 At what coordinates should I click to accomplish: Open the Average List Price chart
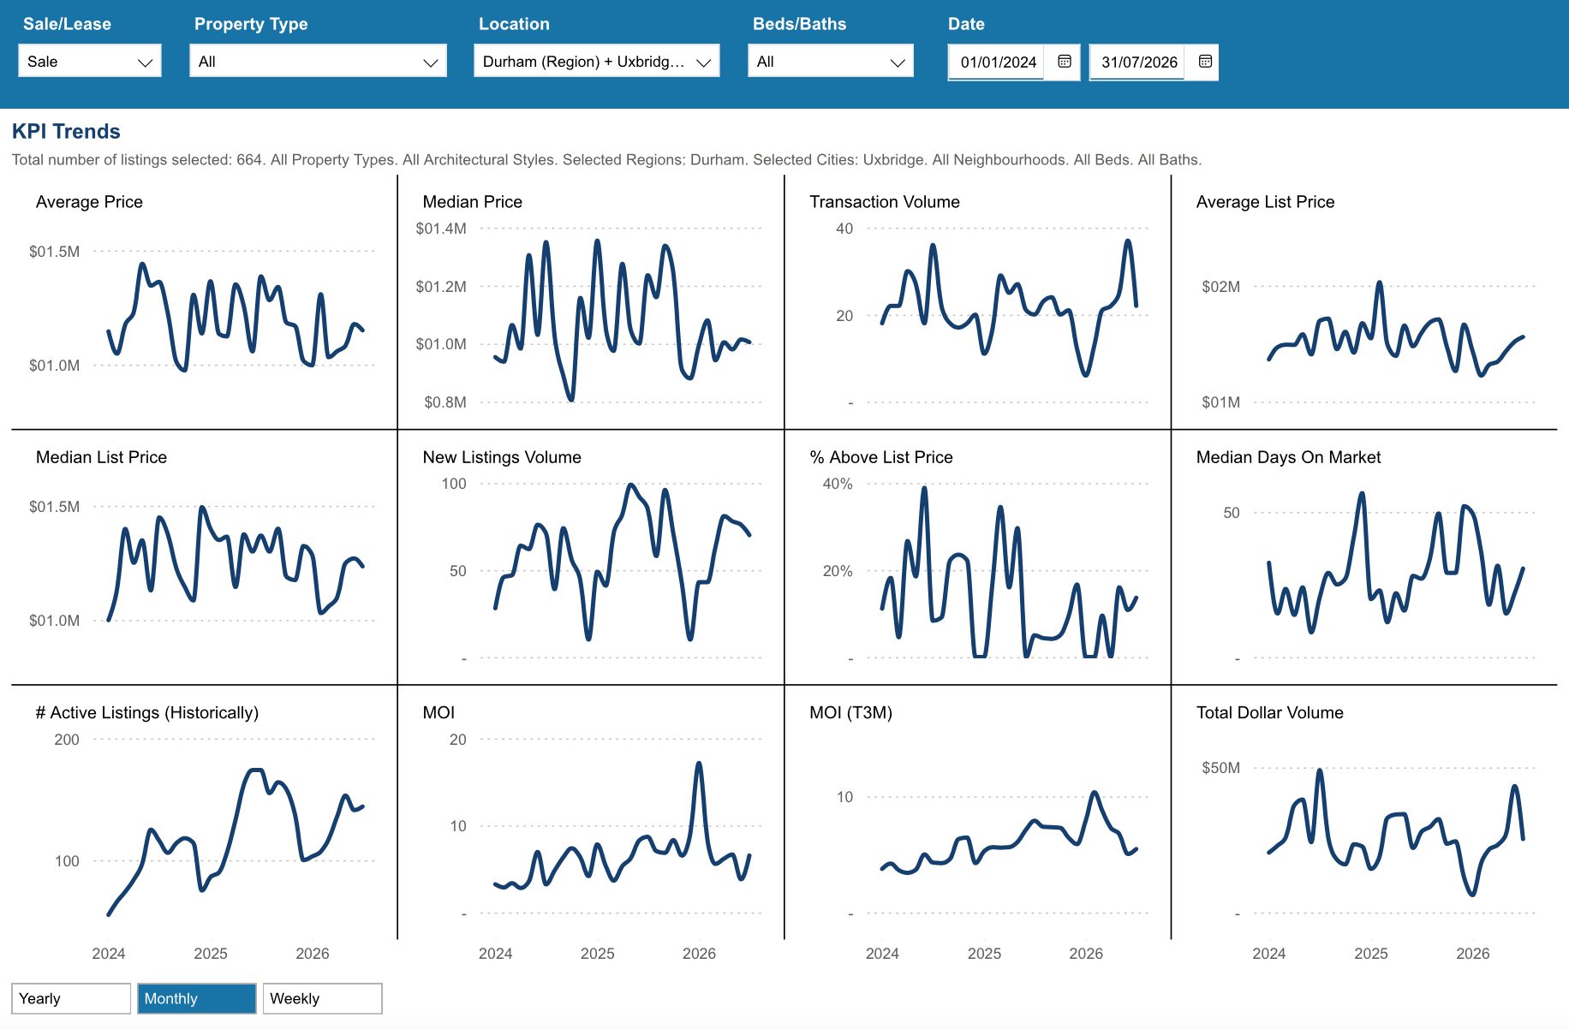1364,302
